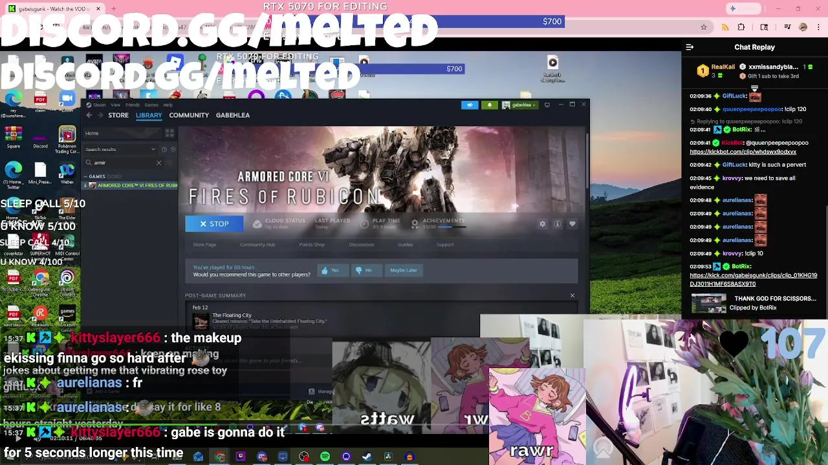Show game info icon next to the gear
Screen dimensions: 828x465
click(x=558, y=223)
